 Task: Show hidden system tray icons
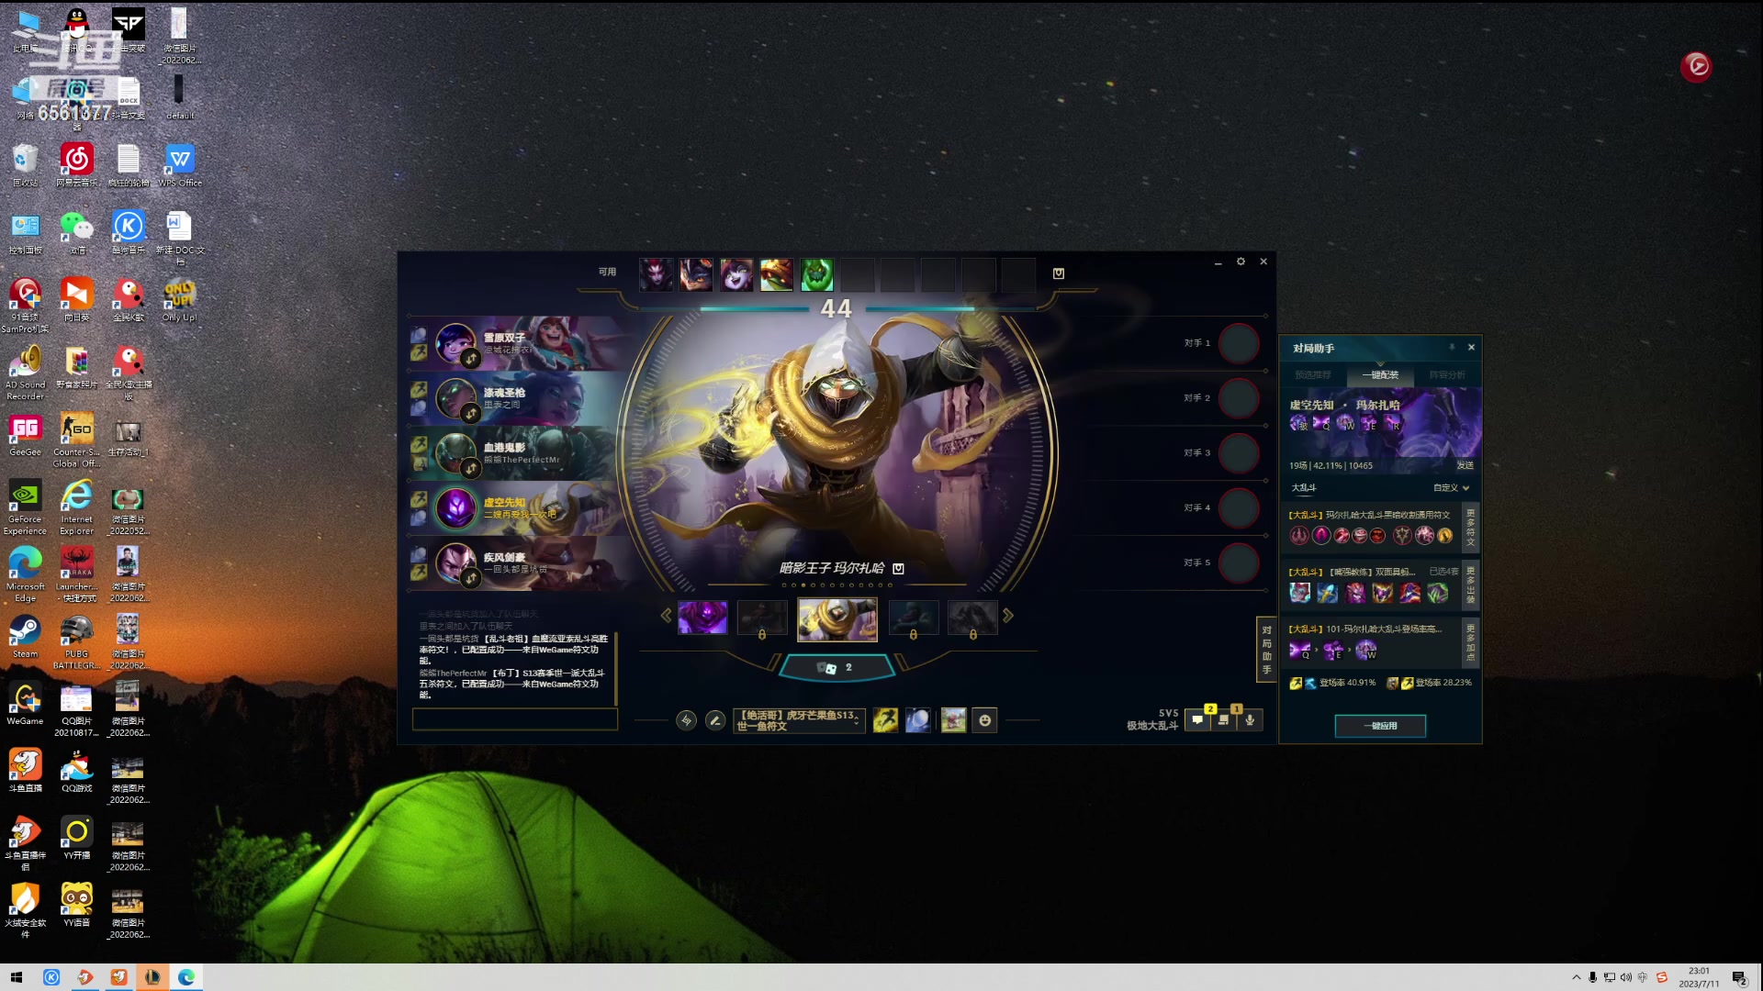pyautogui.click(x=1577, y=977)
